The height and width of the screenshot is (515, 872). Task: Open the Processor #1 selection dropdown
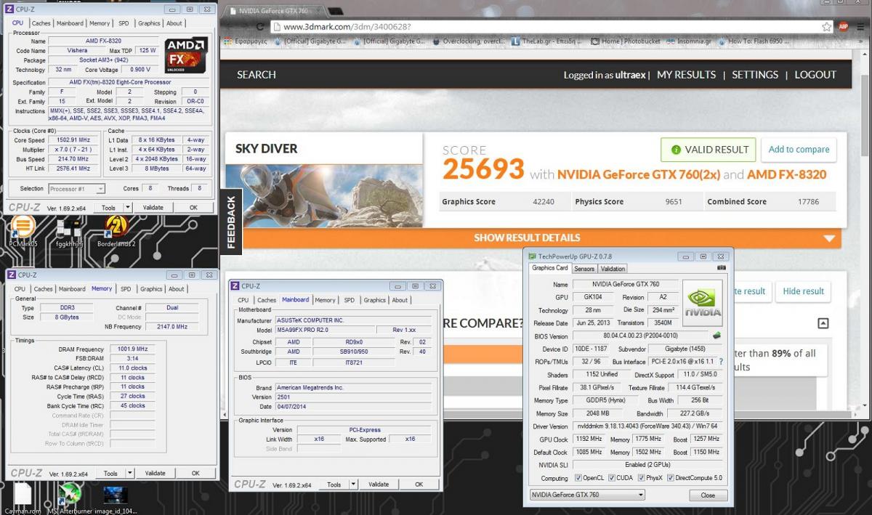76,189
